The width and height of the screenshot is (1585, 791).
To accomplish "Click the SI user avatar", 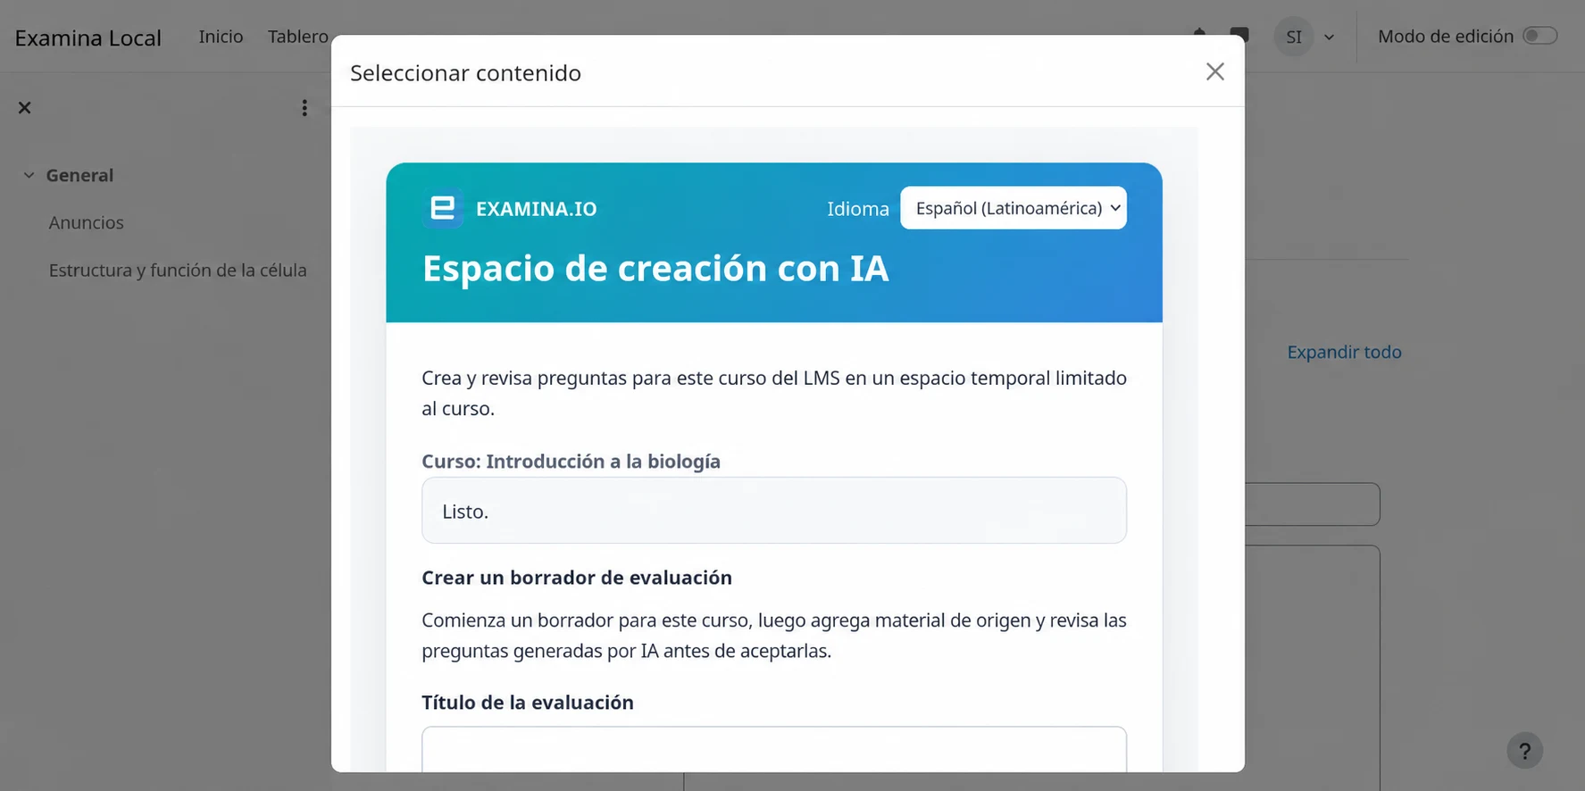I will coord(1294,37).
